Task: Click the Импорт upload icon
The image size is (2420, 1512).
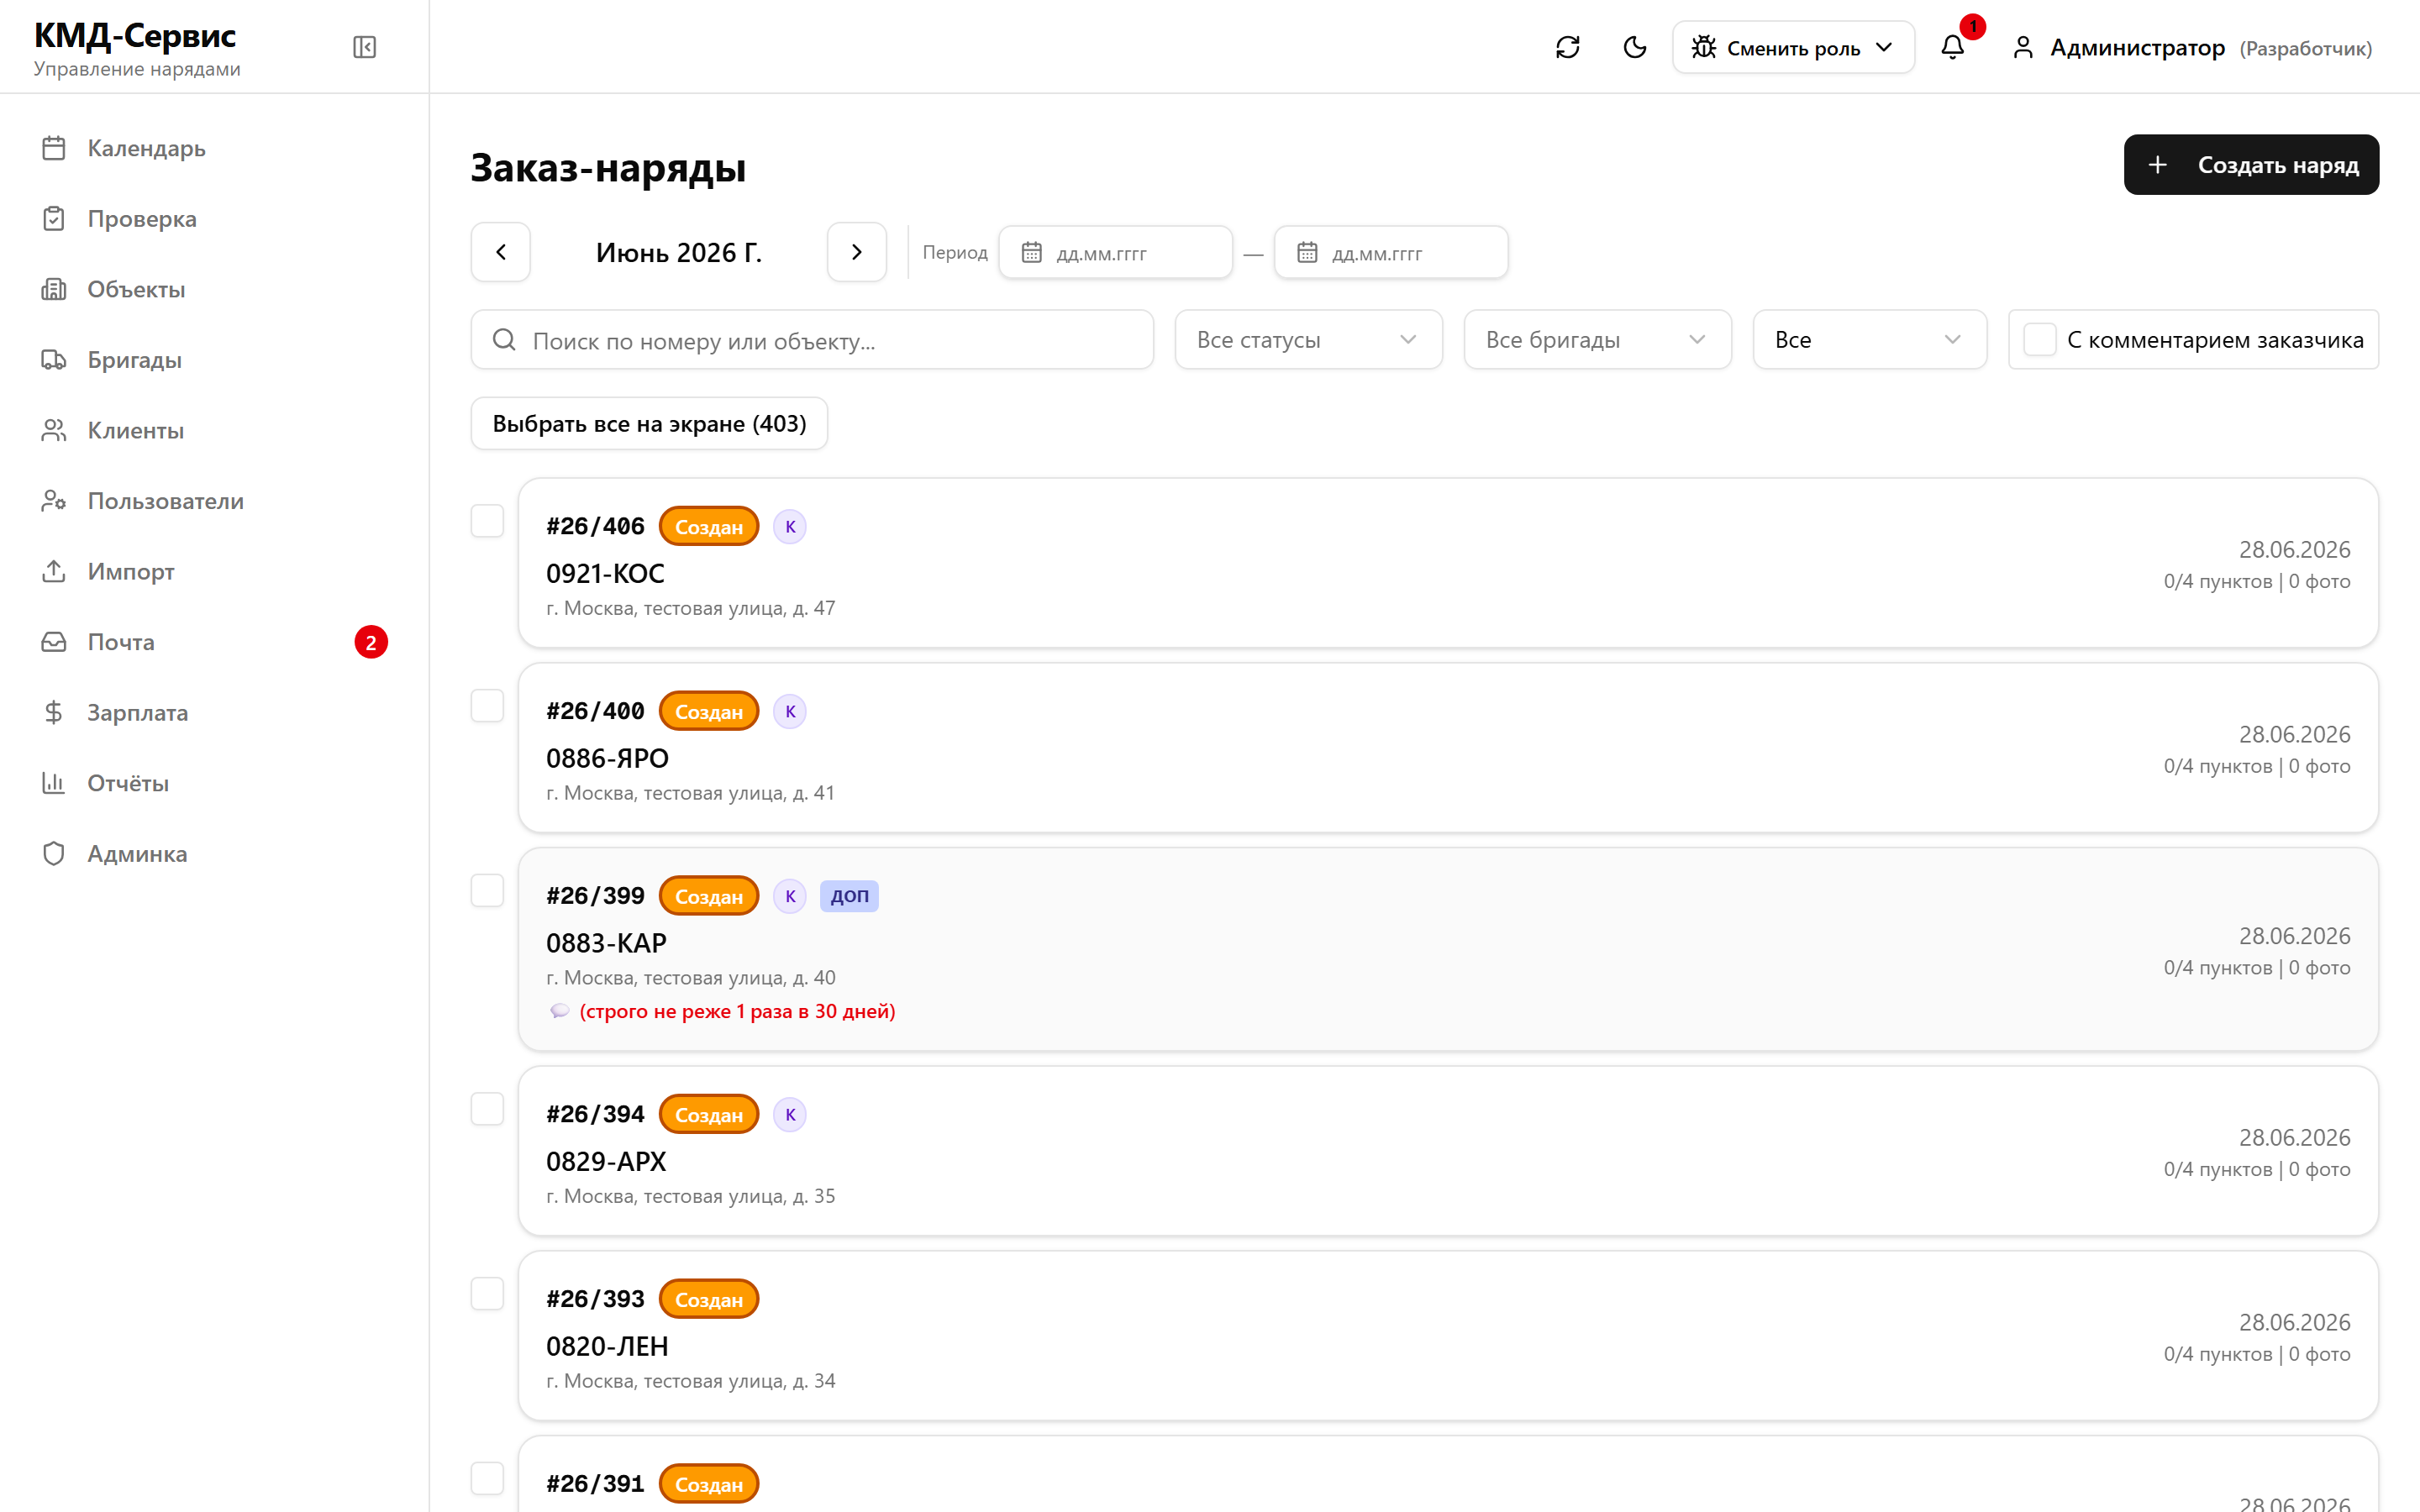Action: [x=54, y=571]
